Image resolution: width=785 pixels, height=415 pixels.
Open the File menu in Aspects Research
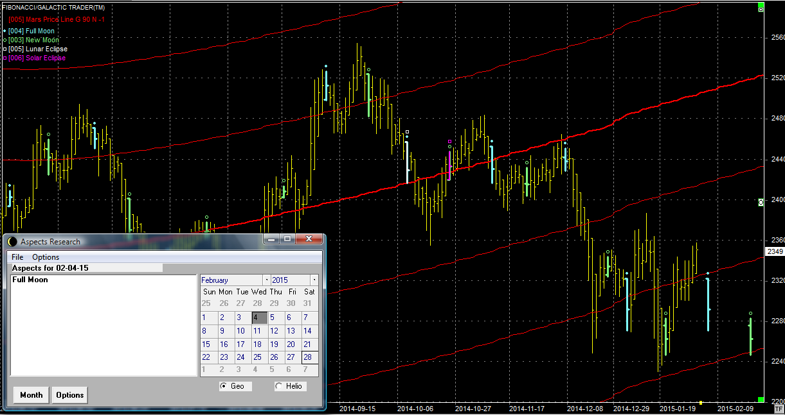17,257
